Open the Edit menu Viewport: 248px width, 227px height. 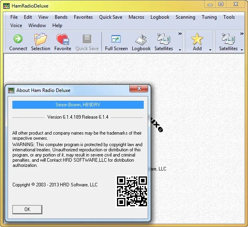pyautogui.click(x=28, y=17)
